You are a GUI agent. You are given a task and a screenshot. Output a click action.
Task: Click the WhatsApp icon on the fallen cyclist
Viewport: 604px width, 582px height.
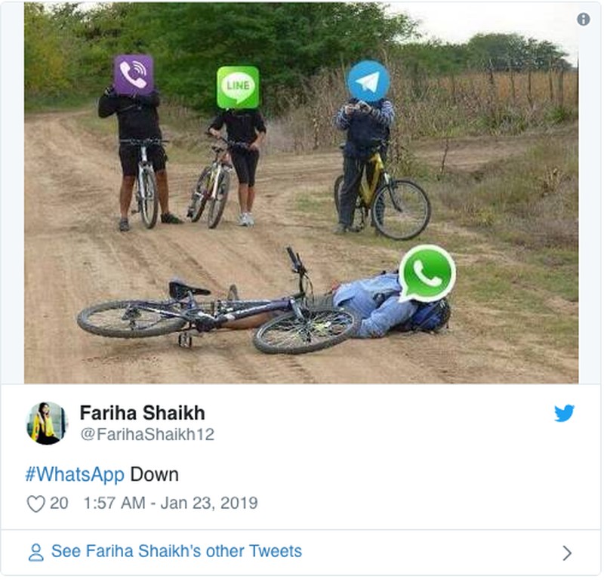pyautogui.click(x=427, y=273)
